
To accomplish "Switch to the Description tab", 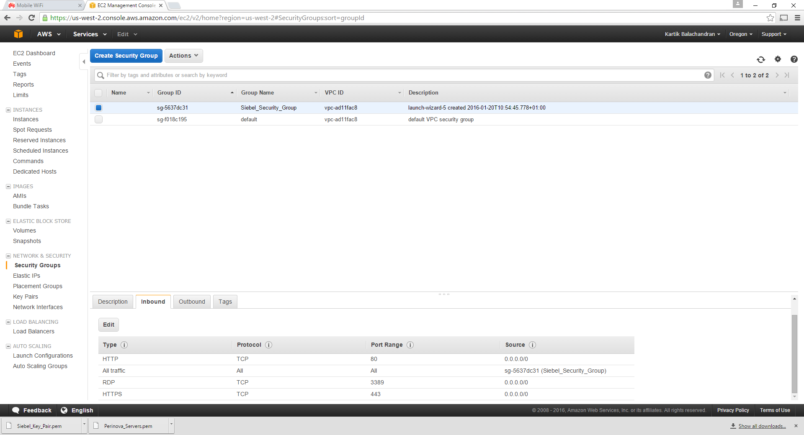I will click(x=113, y=302).
